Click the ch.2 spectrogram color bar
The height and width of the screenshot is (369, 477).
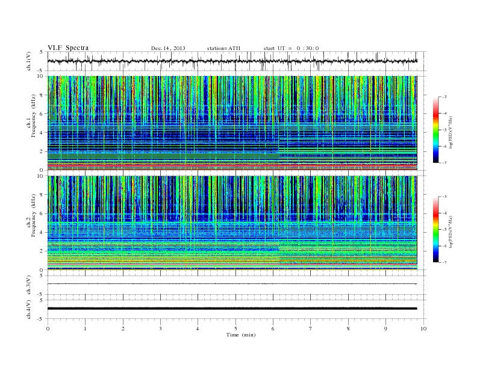pyautogui.click(x=435, y=229)
